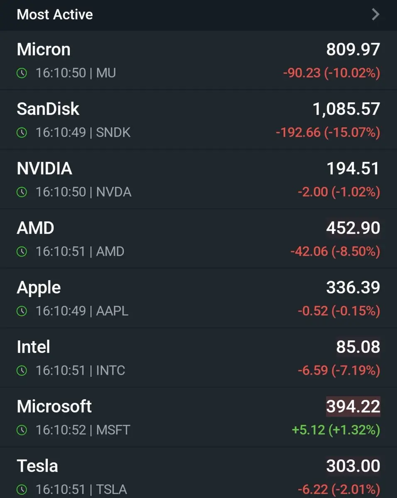
Task: Tap the clock icon beside TSLA
Action: click(22, 489)
